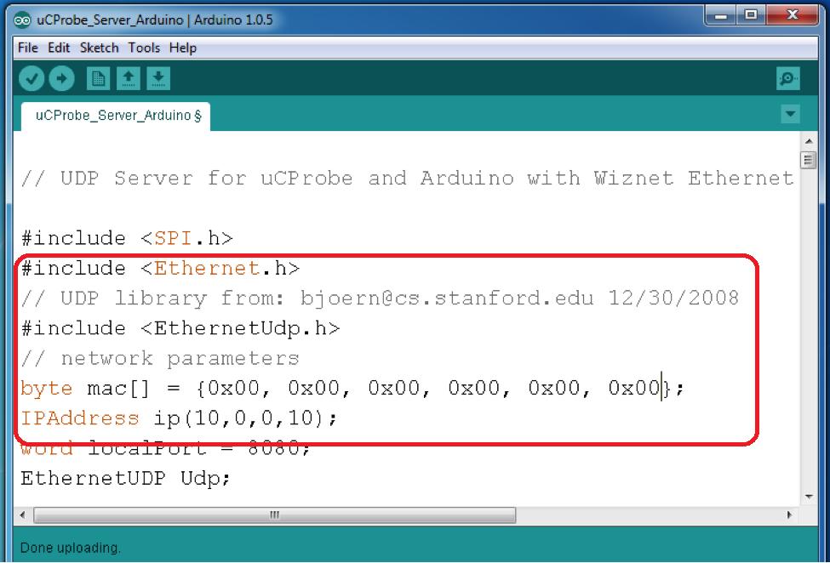Click the Done uploading status message
830x563 pixels.
coord(71,548)
